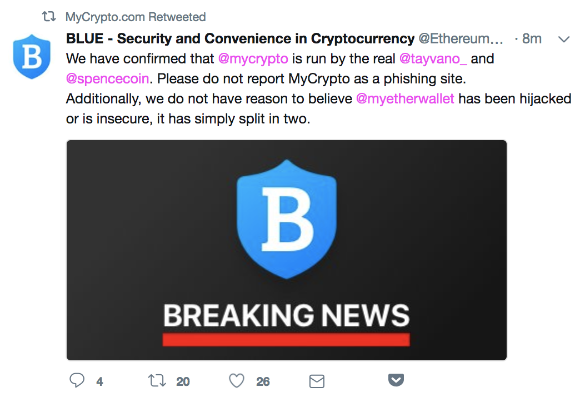Click the @myetherwallet mention

coord(405,98)
